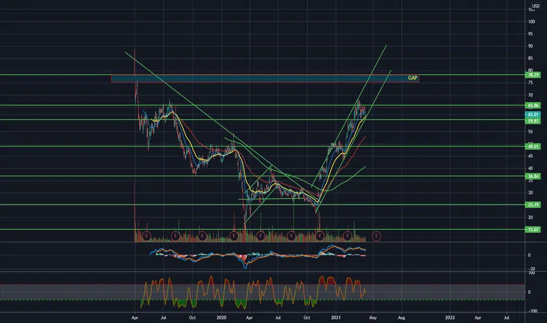The width and height of the screenshot is (547, 323).
Task: Select the 15.07 horizontal line price label
Action: pos(533,230)
